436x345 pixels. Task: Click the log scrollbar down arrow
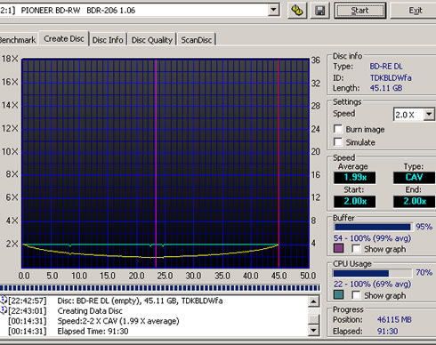313,330
